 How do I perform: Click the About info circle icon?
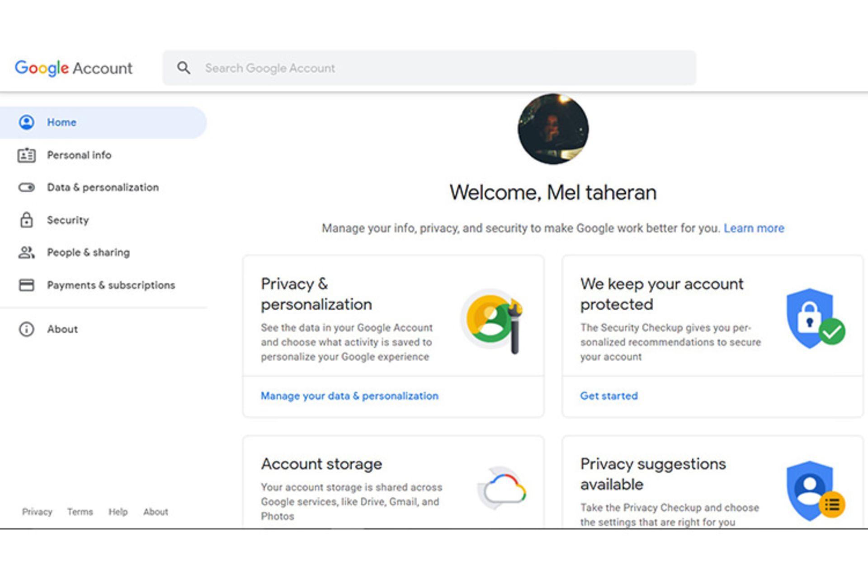pyautogui.click(x=27, y=329)
